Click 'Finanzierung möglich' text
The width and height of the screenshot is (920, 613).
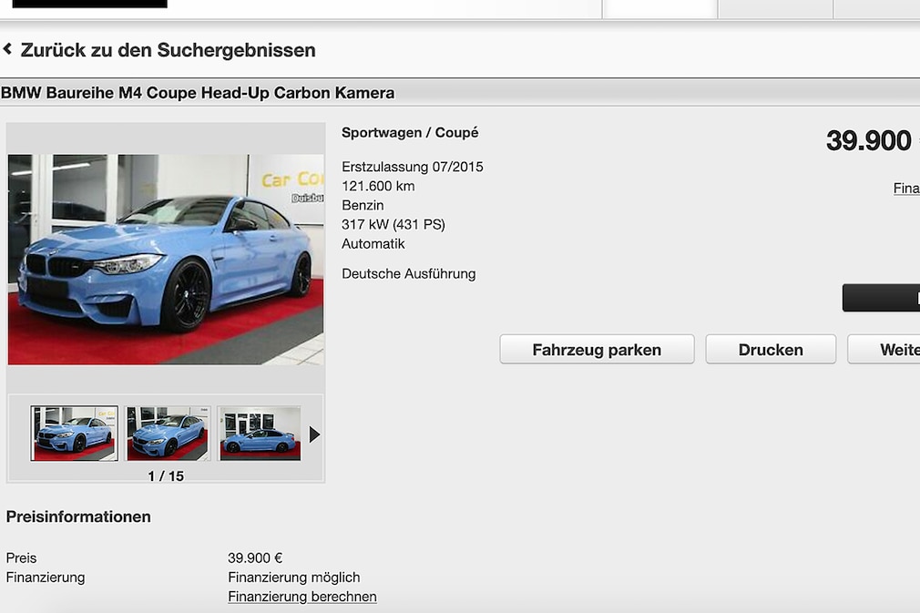[x=294, y=577]
